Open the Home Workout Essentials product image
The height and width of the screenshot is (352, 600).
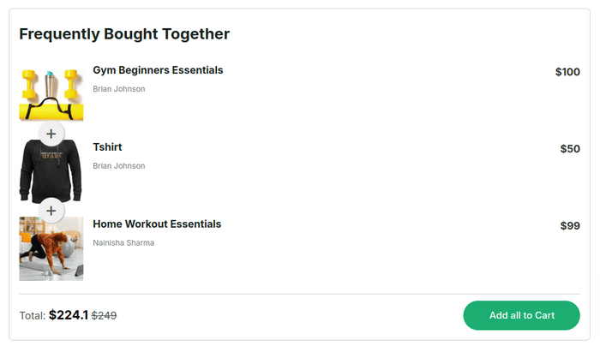point(51,250)
